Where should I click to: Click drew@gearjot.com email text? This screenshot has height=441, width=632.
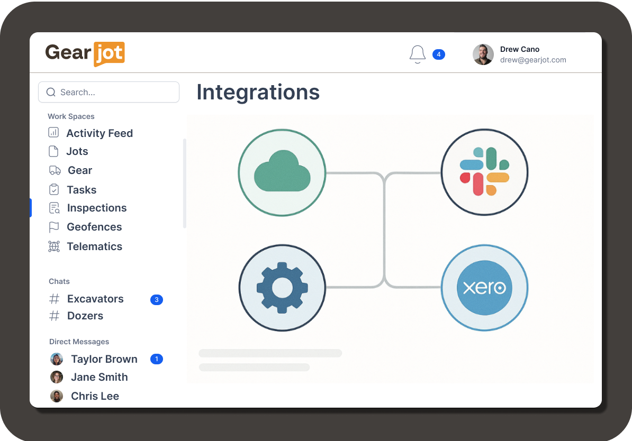point(533,60)
